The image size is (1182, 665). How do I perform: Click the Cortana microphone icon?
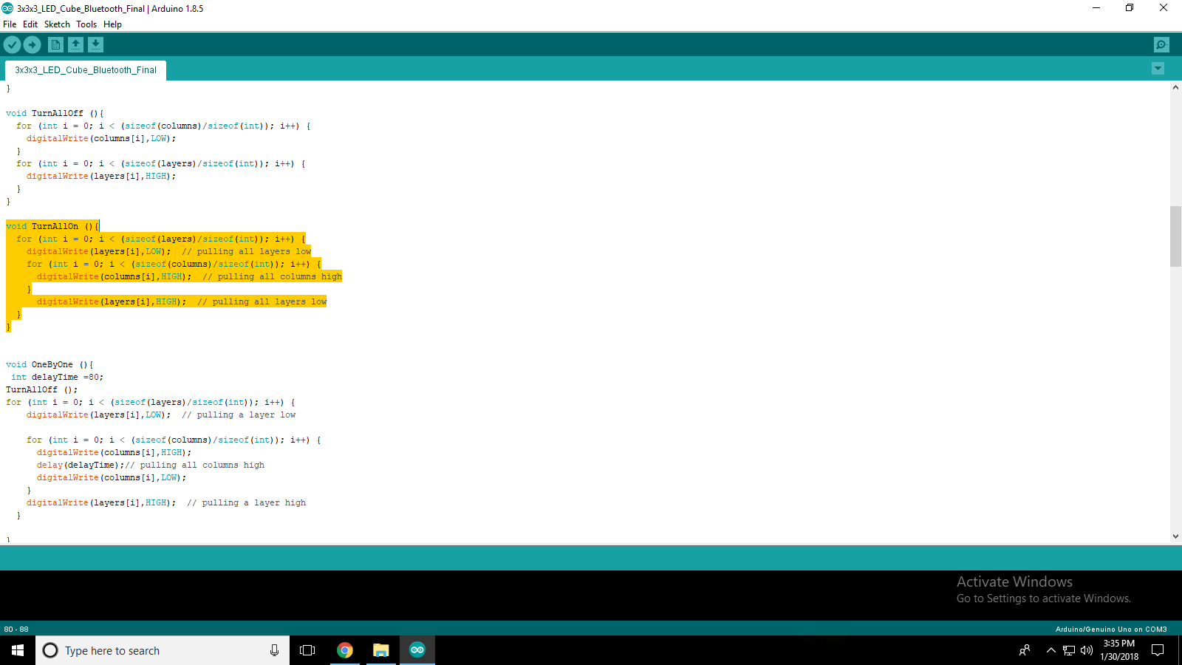274,650
